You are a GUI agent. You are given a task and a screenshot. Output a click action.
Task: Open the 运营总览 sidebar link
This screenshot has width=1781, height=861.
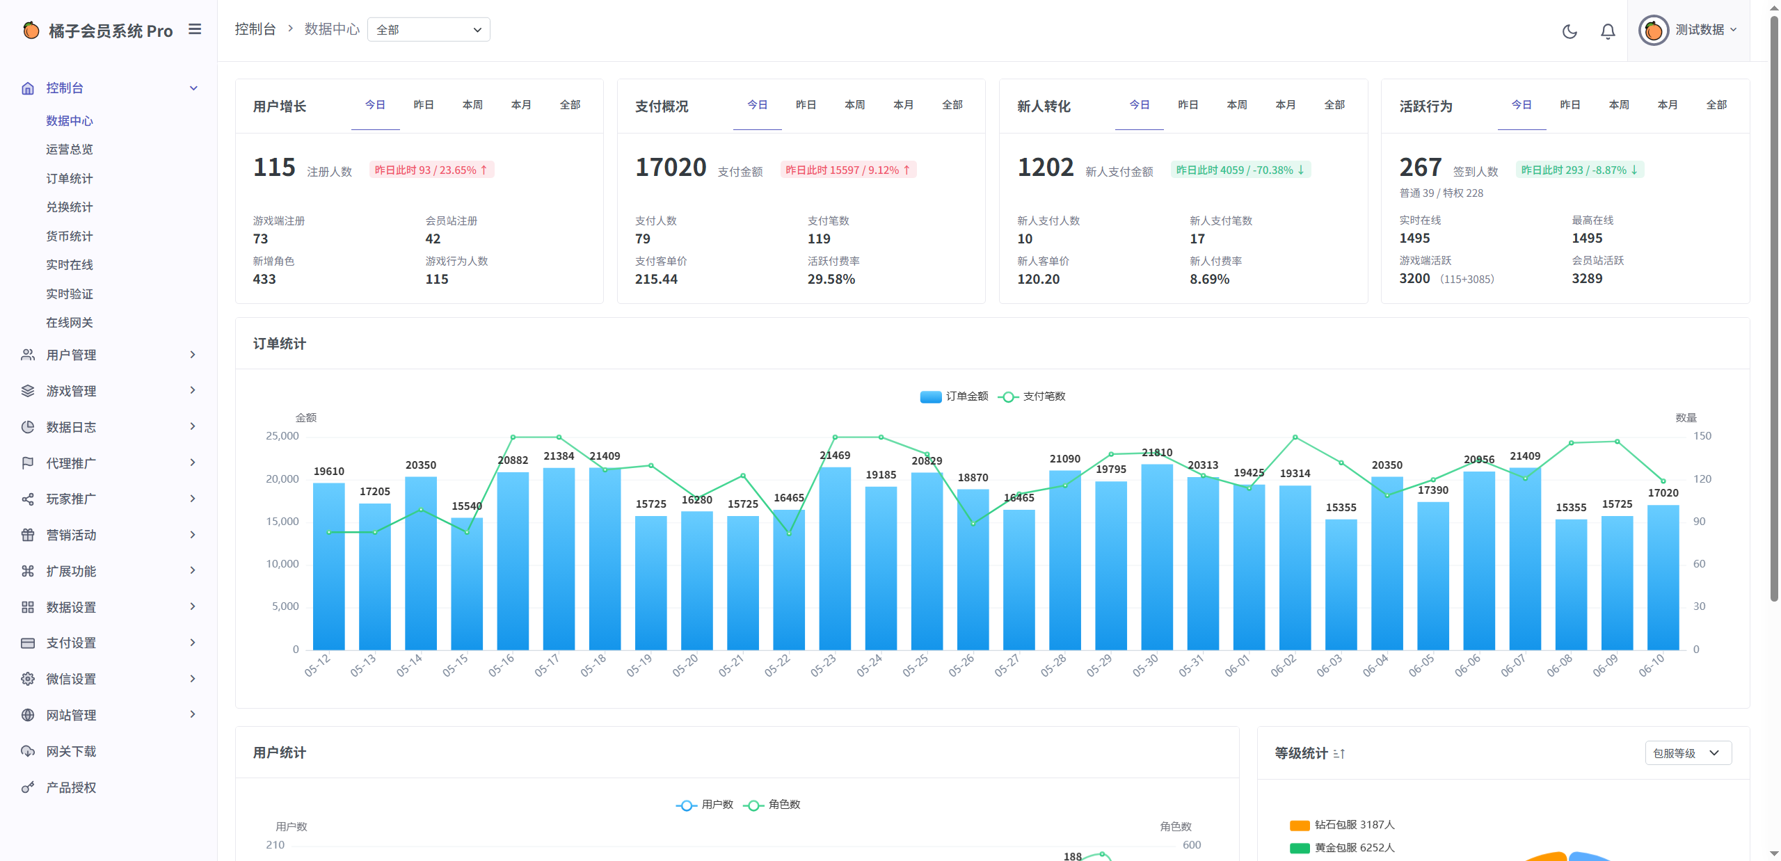(x=70, y=150)
